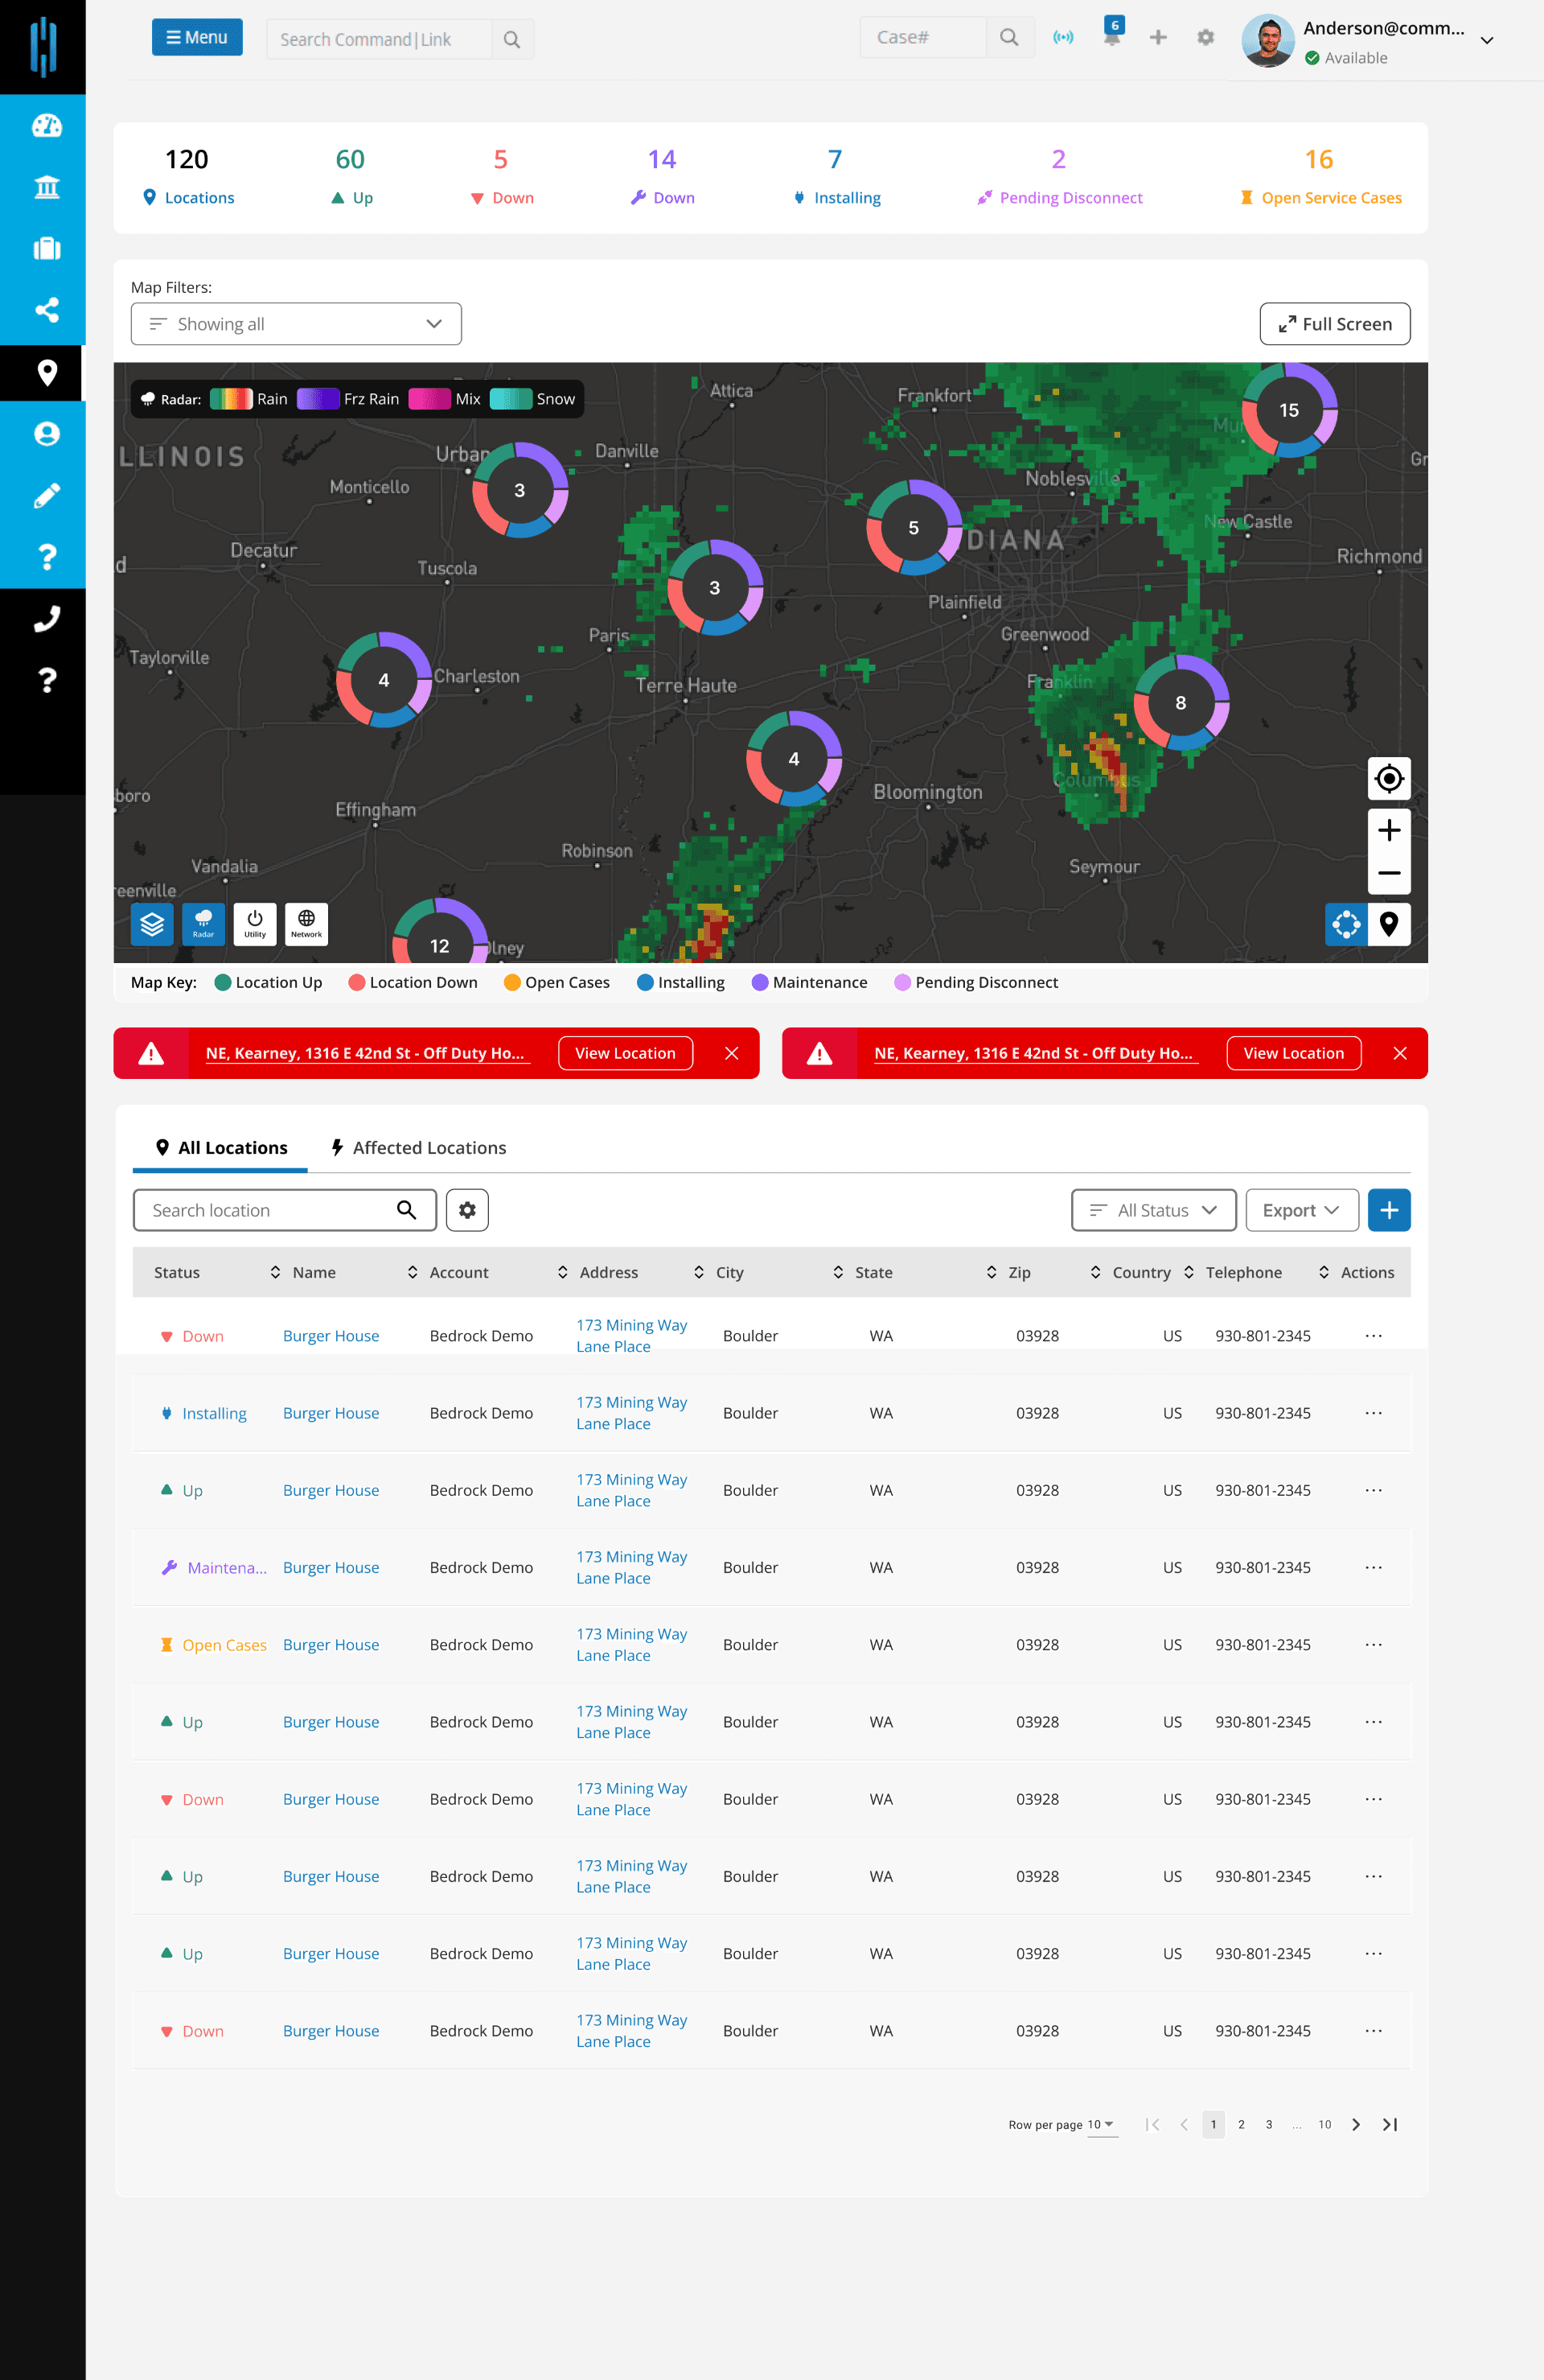1544x2380 pixels.
Task: Expand the All Status dropdown
Action: coord(1153,1210)
